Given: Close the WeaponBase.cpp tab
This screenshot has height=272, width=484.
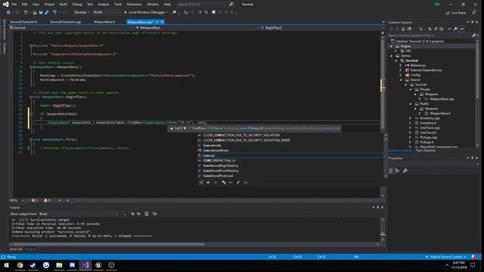Looking at the screenshot, I should (162, 22).
